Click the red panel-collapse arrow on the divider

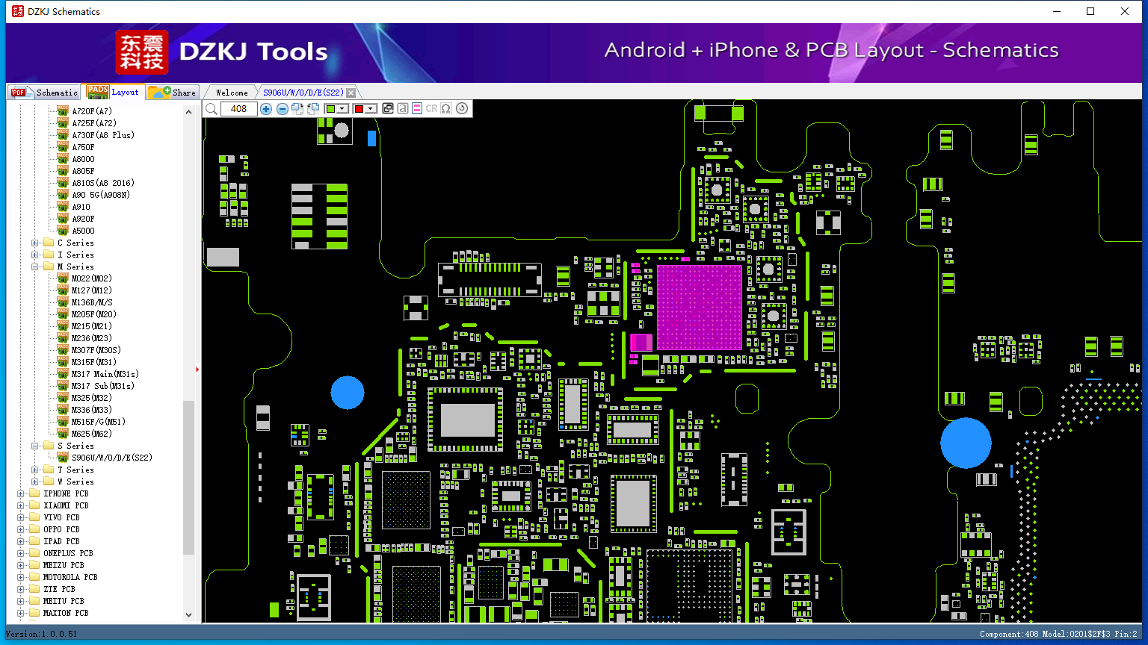[x=197, y=369]
